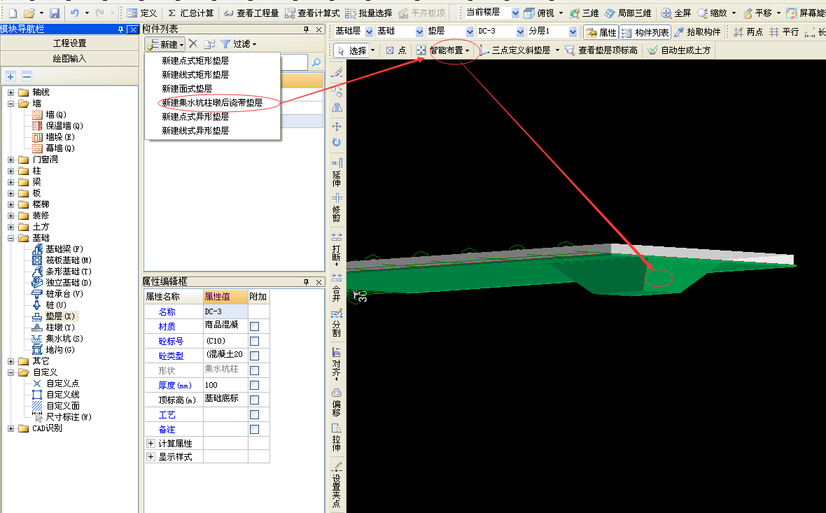Tick the 材质 附加 checkbox

[254, 327]
